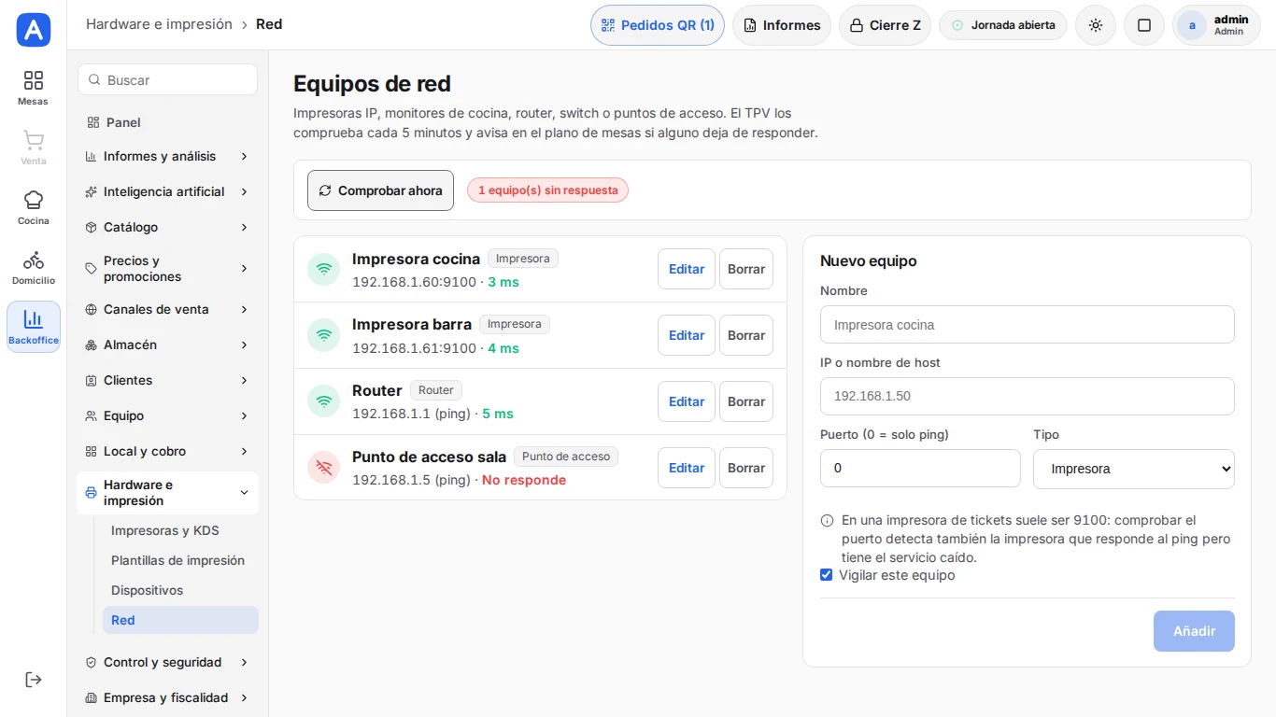
Task: Open the Informes button in top bar
Action: [782, 25]
